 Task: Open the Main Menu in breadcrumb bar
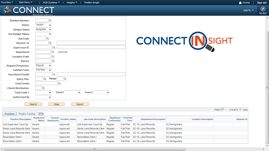pos(26,3)
